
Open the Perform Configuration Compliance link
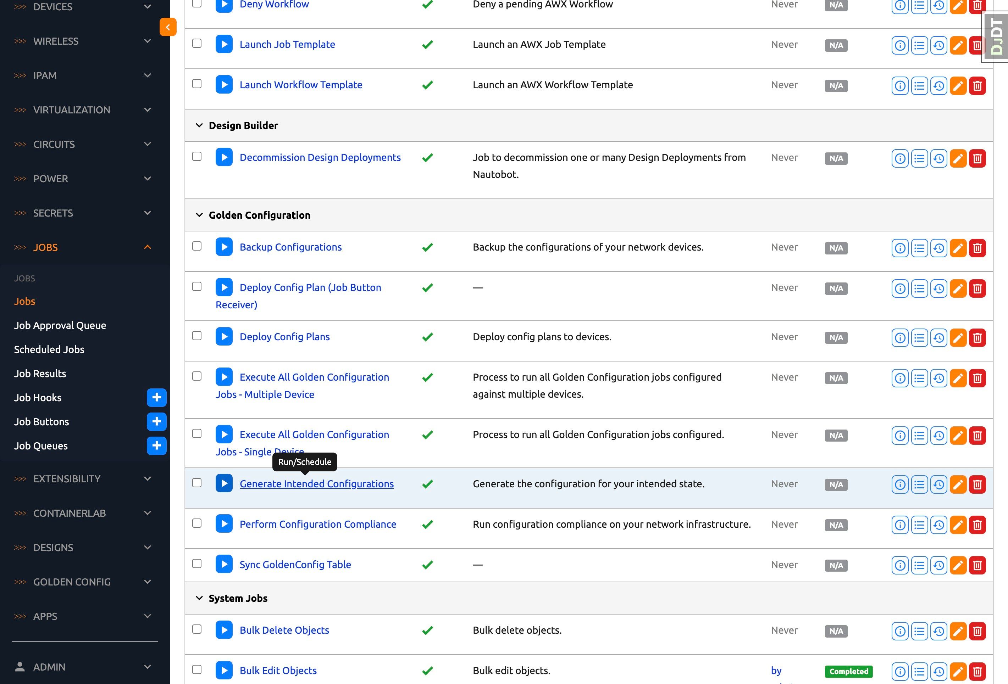tap(317, 524)
